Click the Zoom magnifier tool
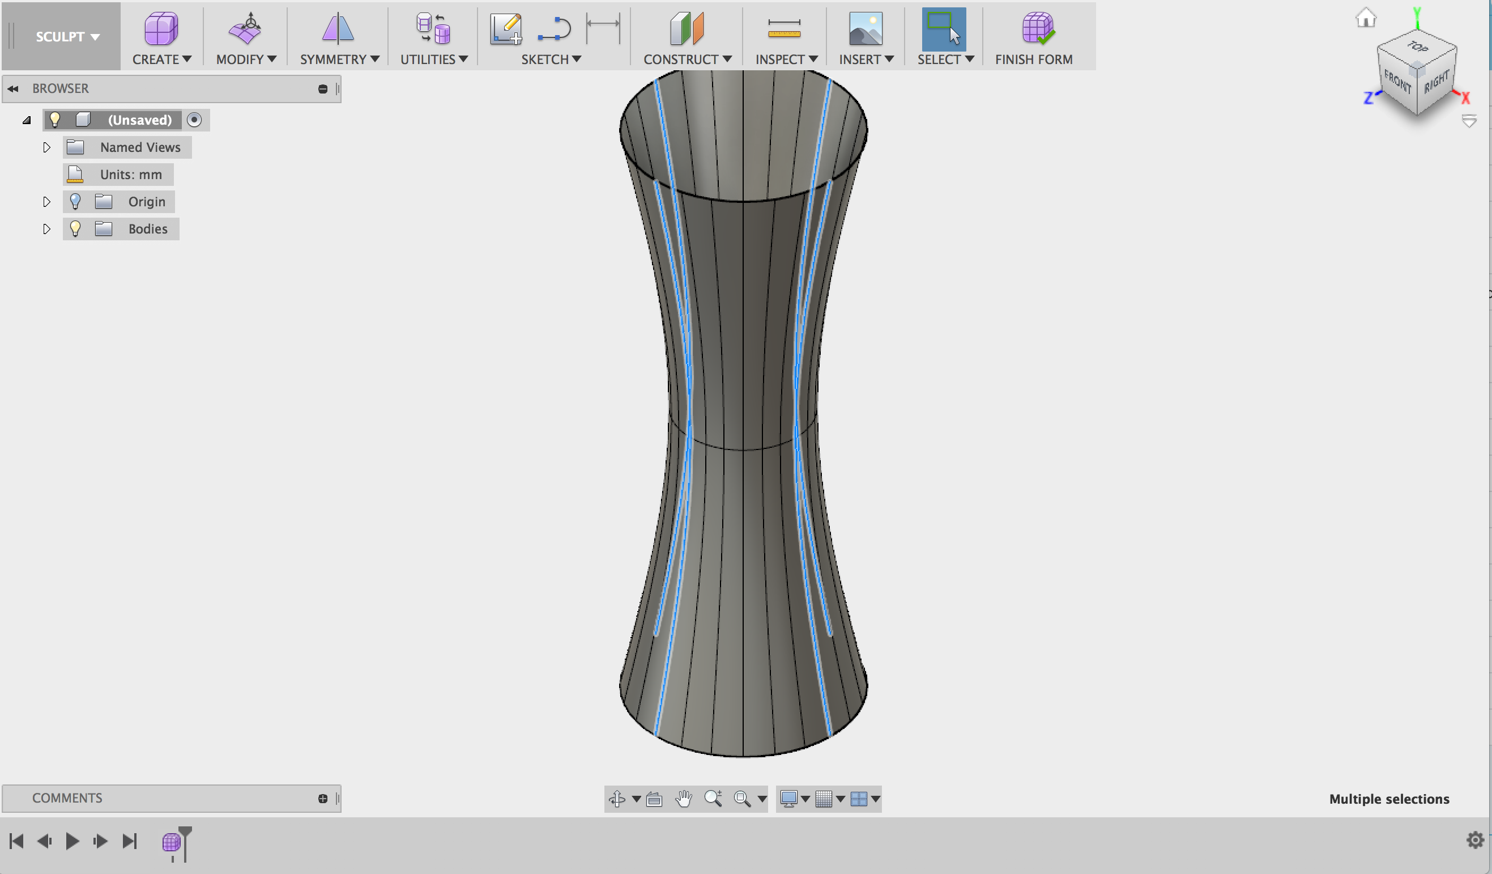Image resolution: width=1492 pixels, height=874 pixels. point(714,799)
